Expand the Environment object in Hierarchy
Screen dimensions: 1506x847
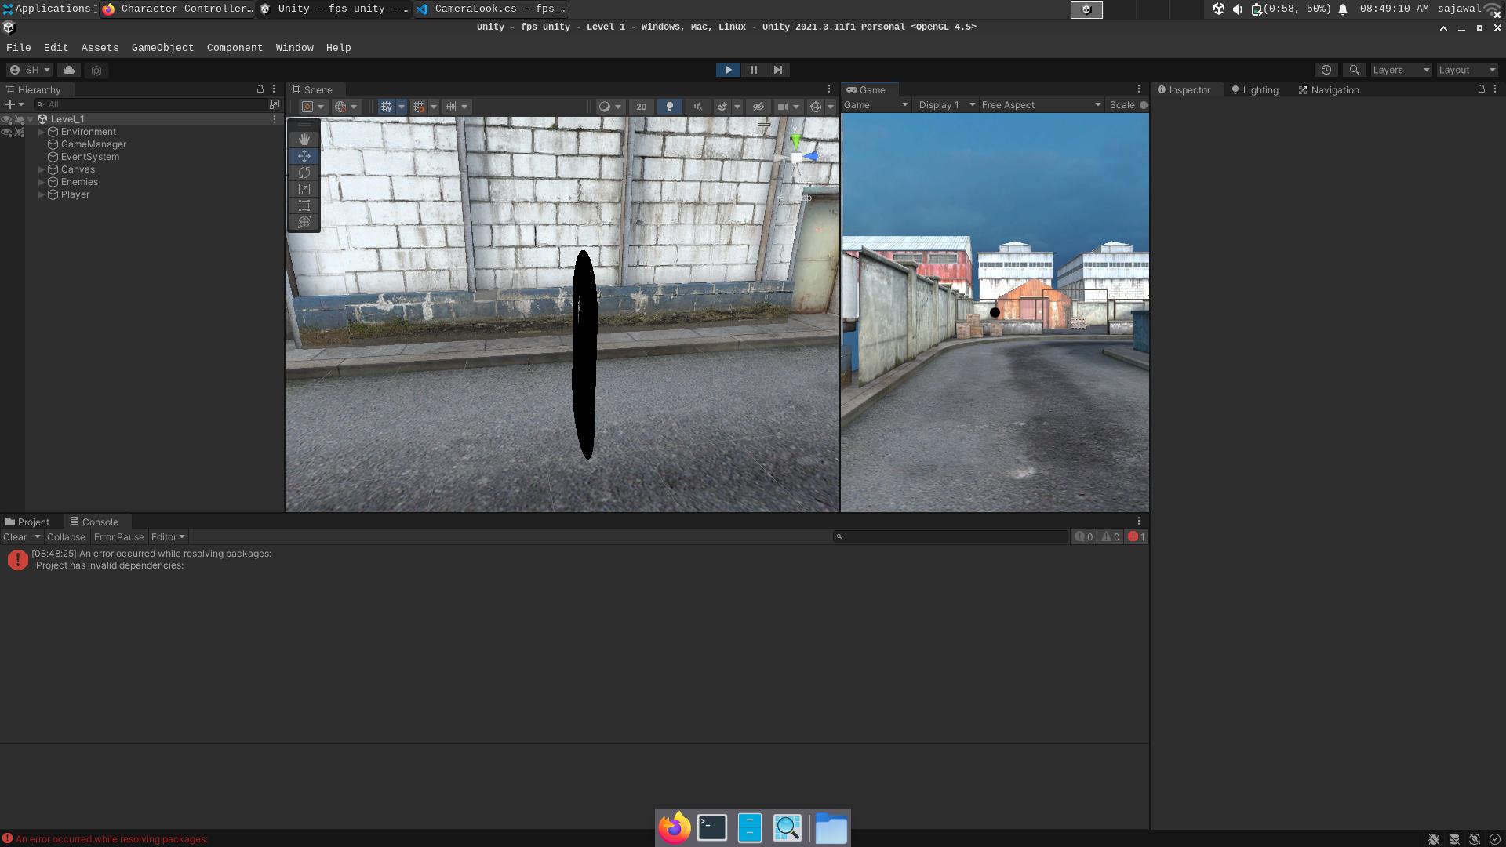[42, 132]
